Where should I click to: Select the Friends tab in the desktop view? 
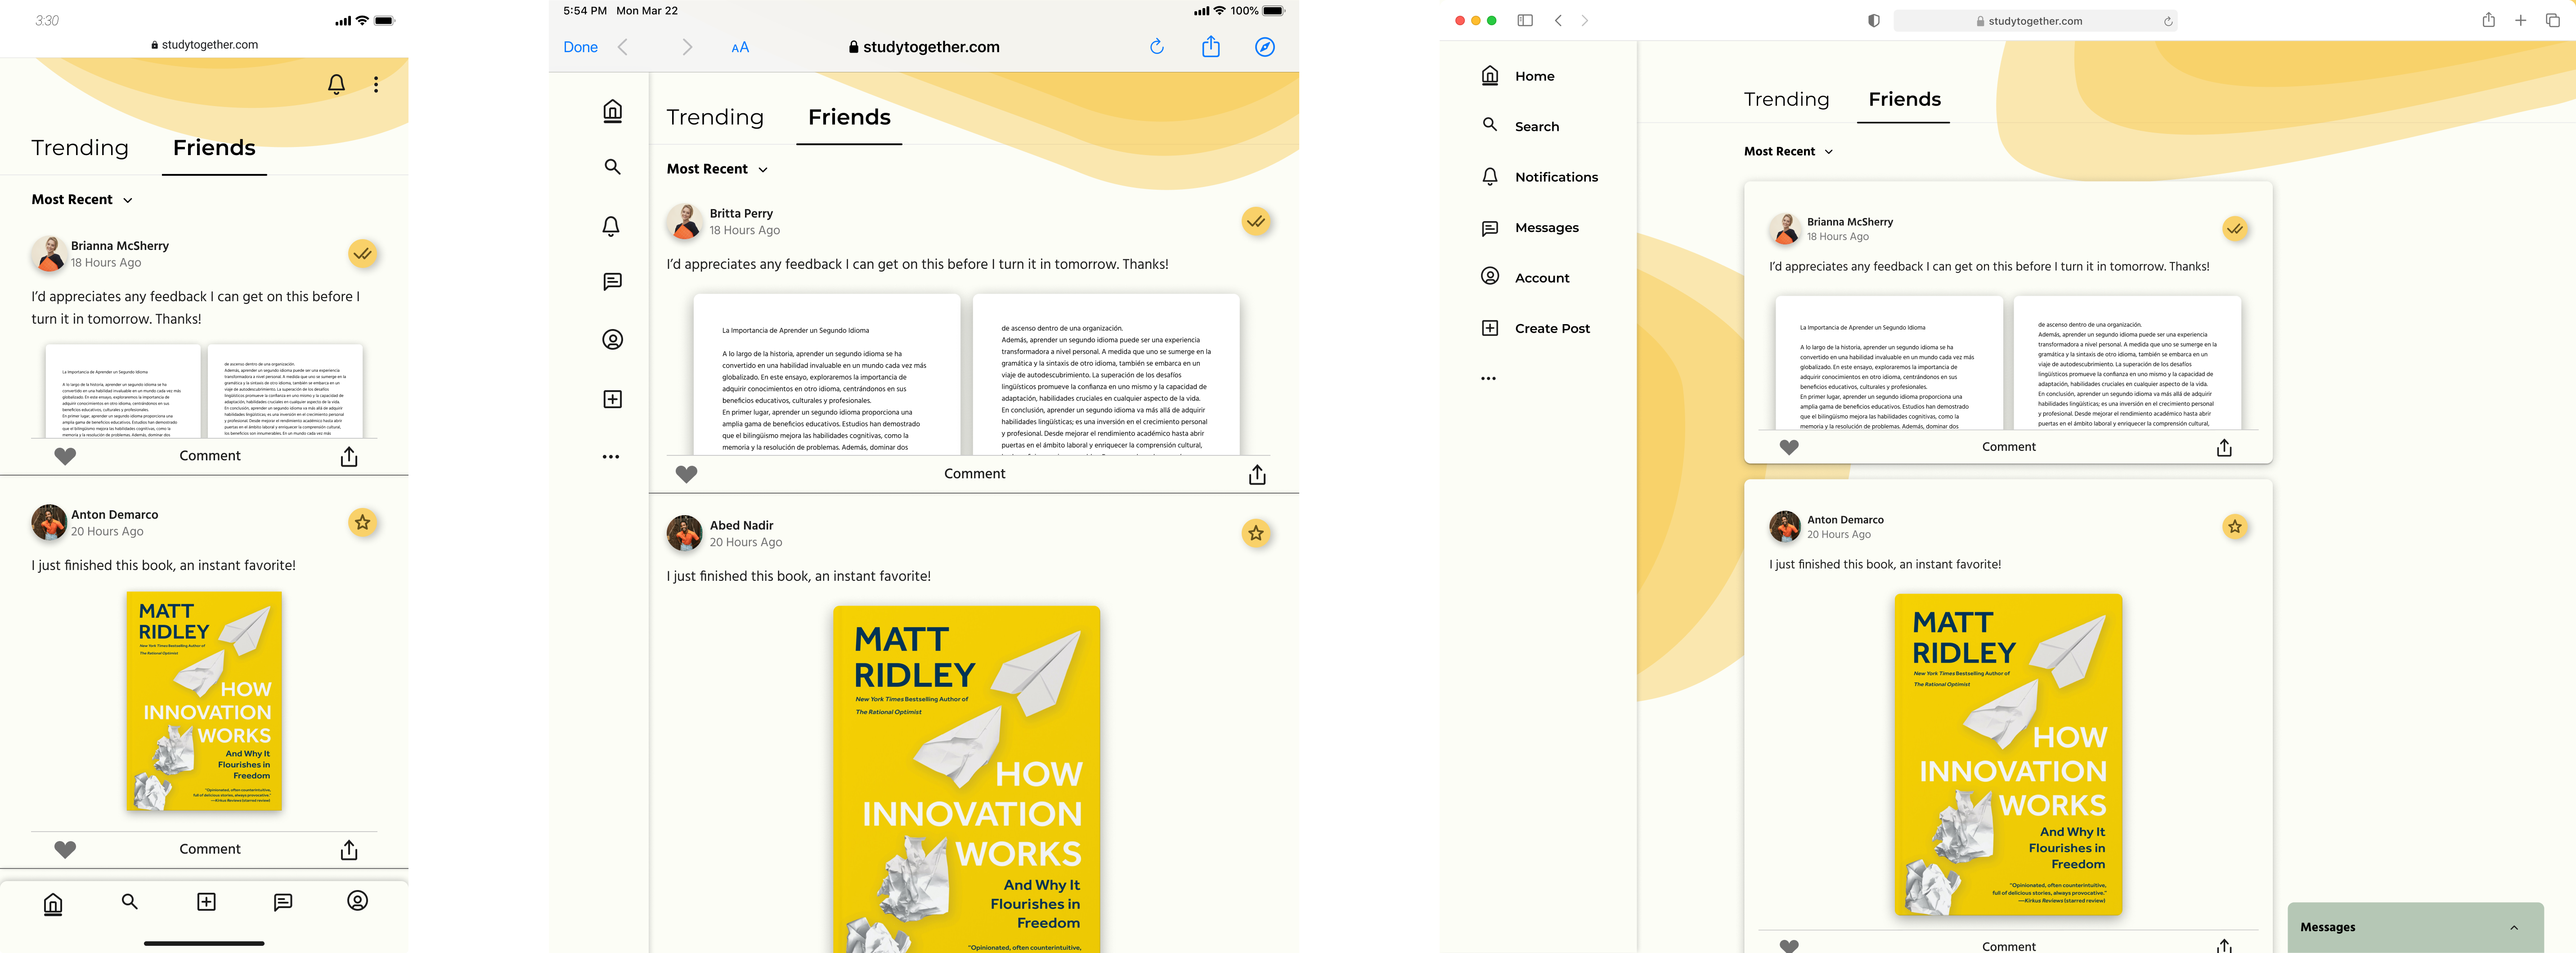1904,100
